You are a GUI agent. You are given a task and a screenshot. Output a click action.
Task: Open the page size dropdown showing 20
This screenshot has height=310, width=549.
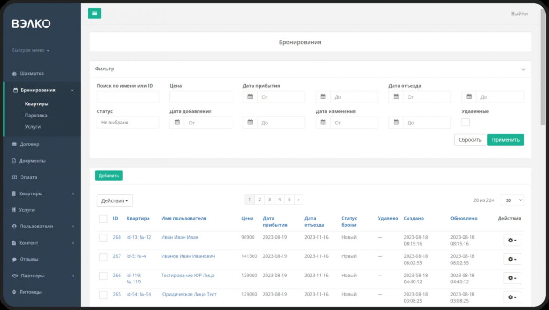click(512, 200)
